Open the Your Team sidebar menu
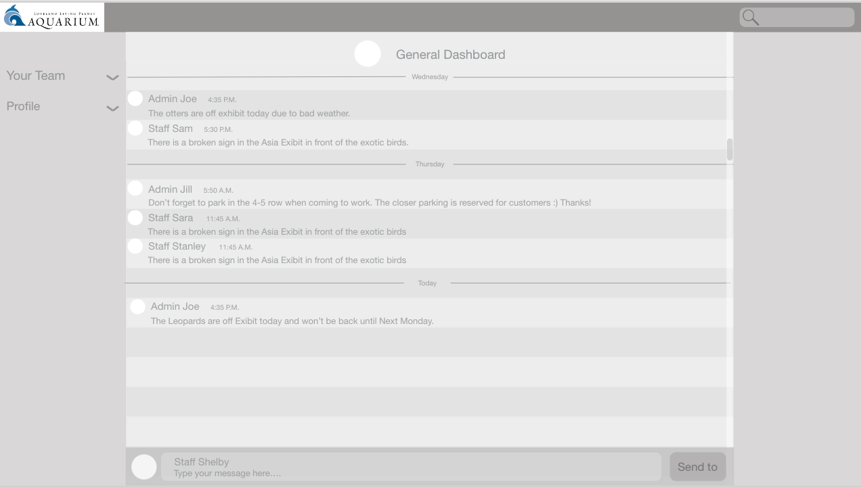861x487 pixels. (36, 76)
